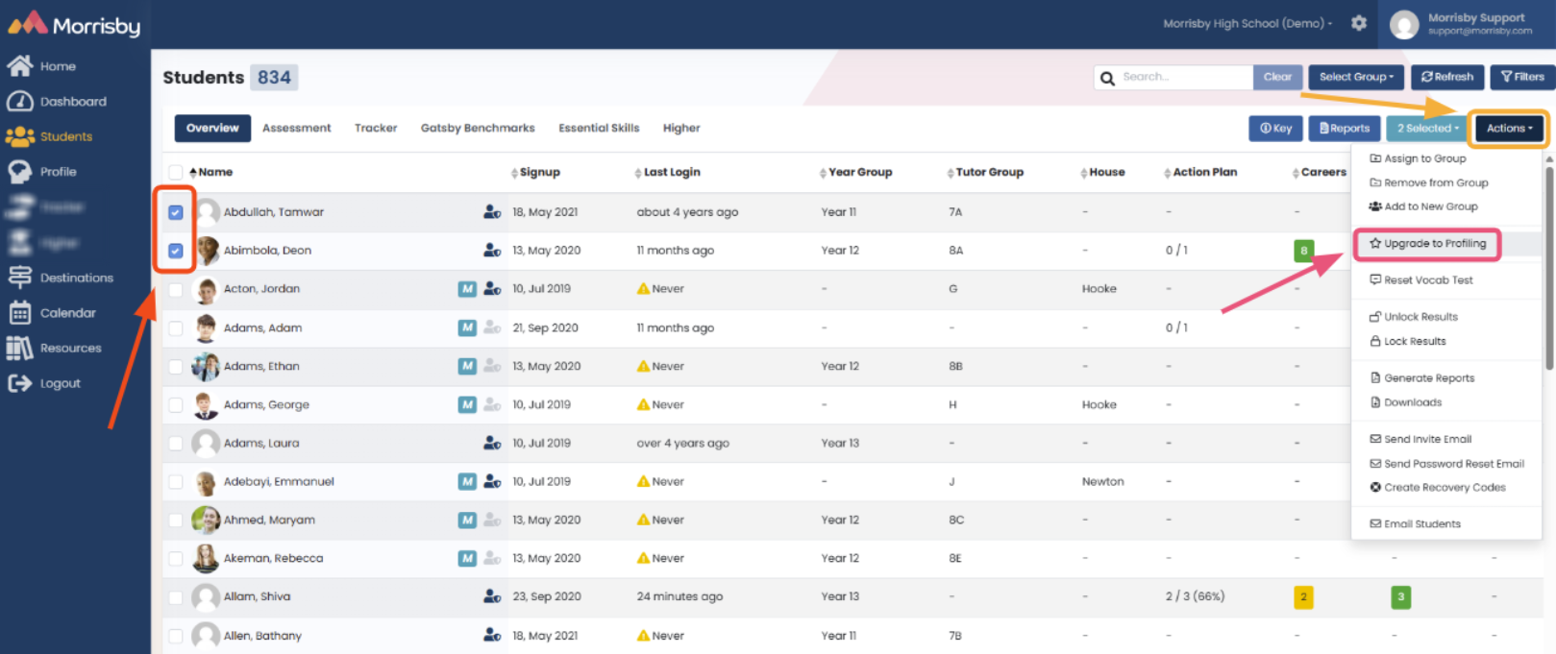Image resolution: width=1556 pixels, height=654 pixels.
Task: Click the Logout arrow icon
Action: click(19, 383)
